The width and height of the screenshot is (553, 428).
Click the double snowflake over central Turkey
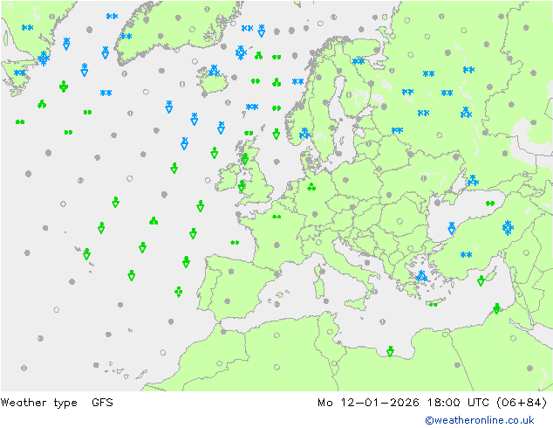pos(466,254)
